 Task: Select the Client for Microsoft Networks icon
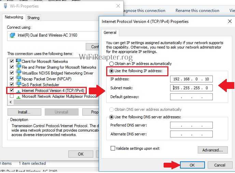(19, 62)
